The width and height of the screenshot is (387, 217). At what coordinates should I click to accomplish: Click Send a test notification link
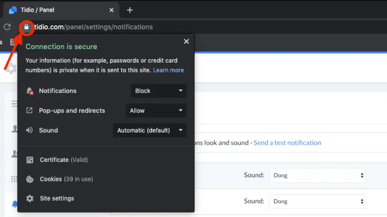287,143
